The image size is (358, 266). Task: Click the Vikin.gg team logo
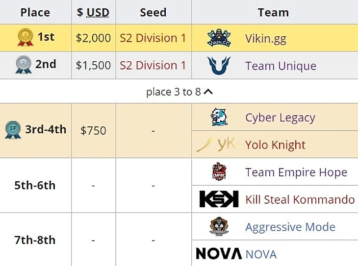point(219,38)
